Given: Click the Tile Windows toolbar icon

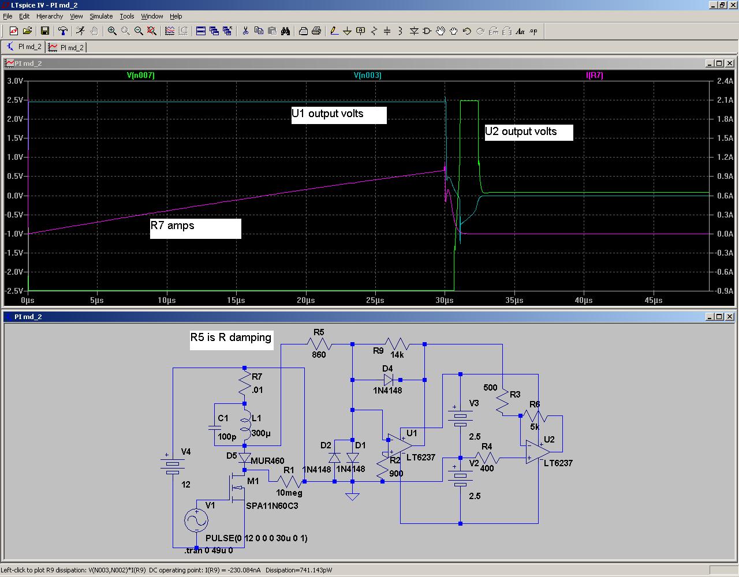Looking at the screenshot, I should (x=201, y=31).
